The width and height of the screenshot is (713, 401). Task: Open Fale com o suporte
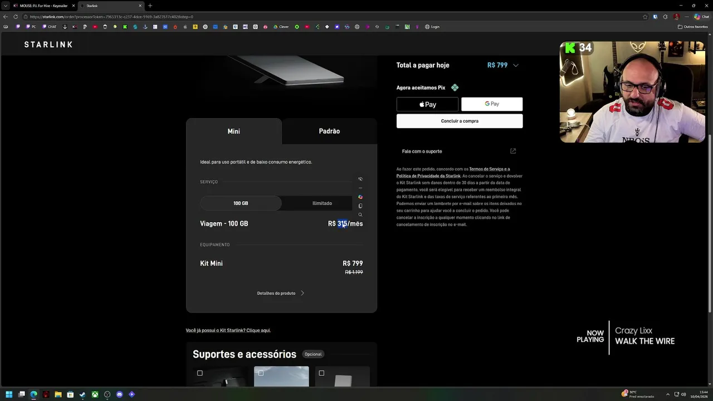(x=422, y=151)
